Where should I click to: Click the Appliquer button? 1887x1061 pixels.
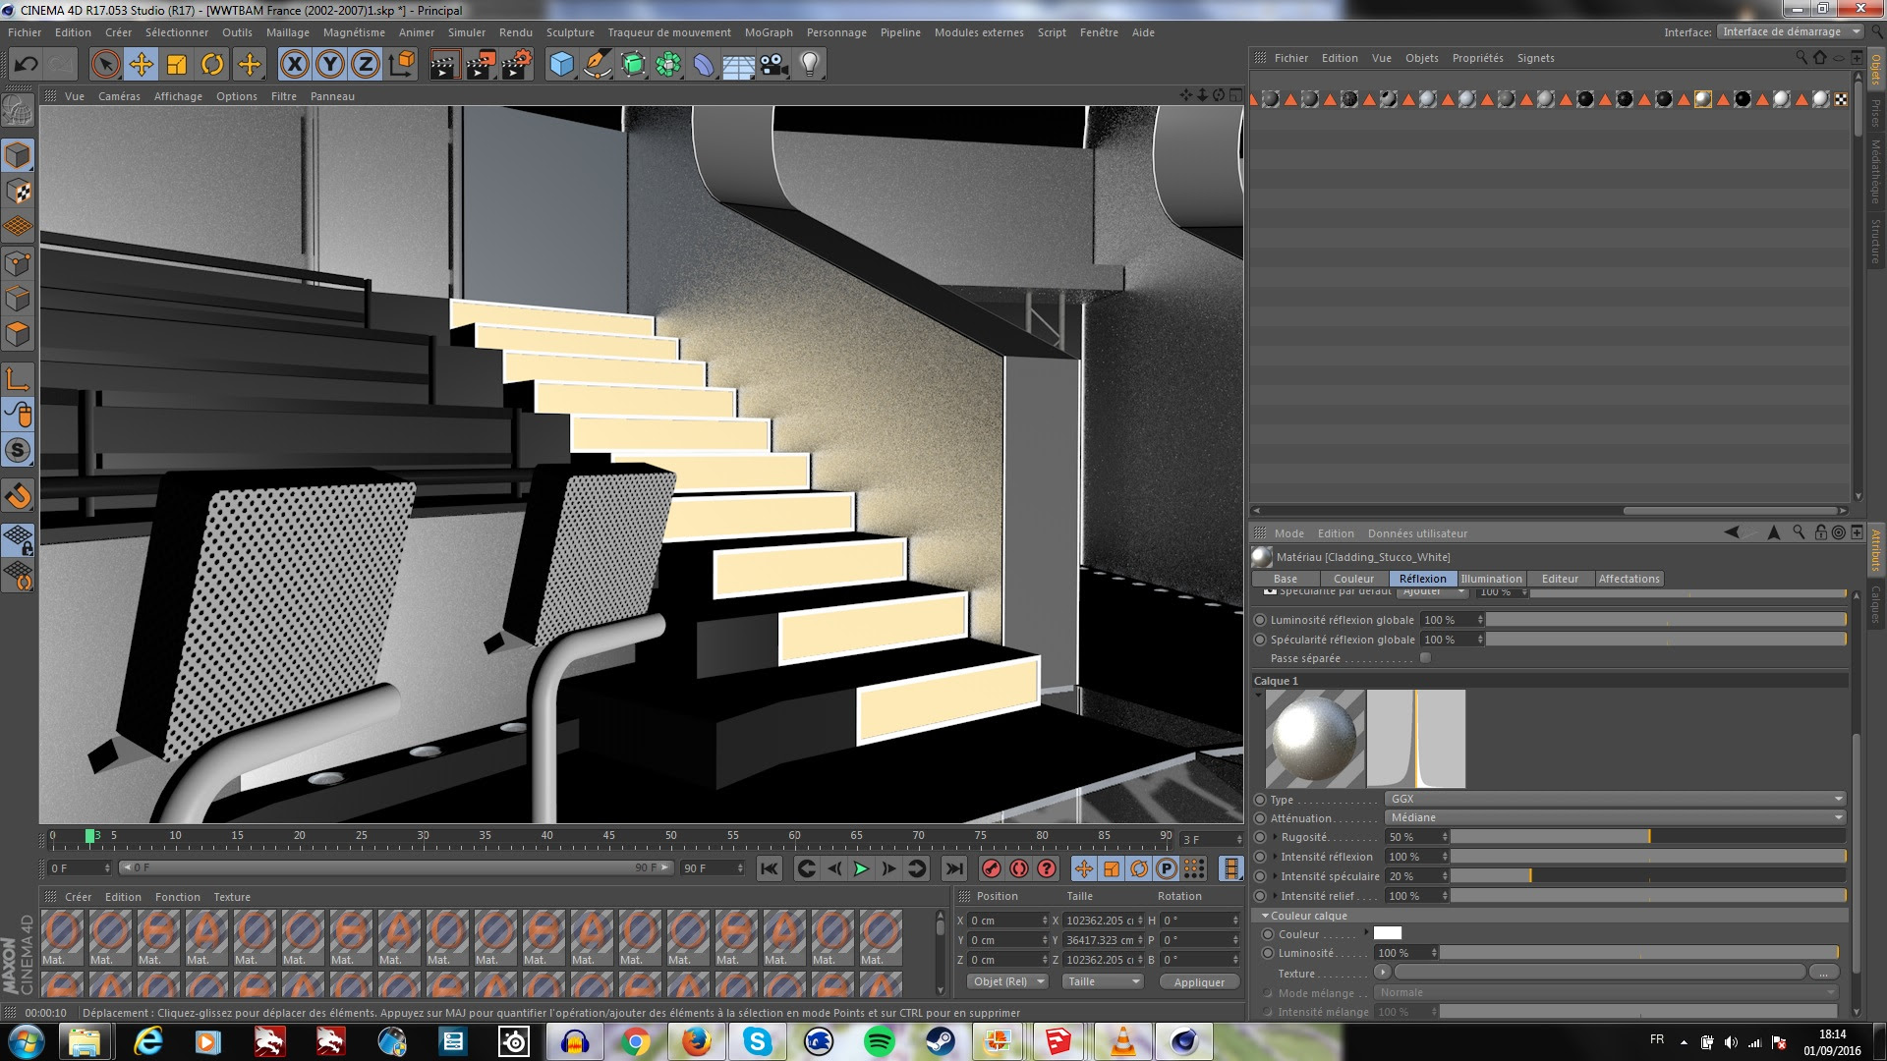tap(1199, 982)
